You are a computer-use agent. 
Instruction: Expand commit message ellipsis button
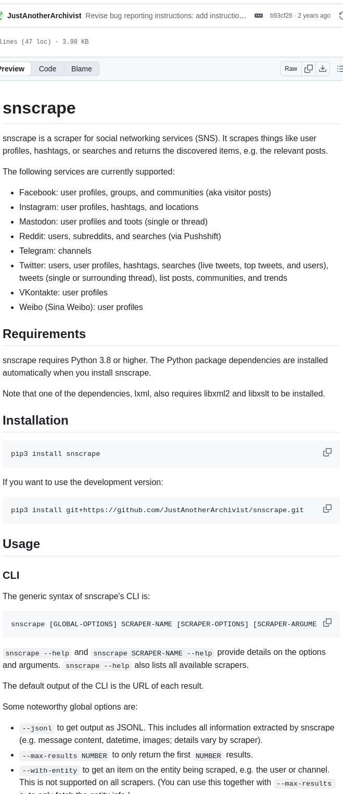(x=259, y=16)
